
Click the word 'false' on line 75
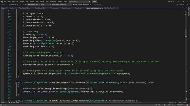click(x=42, y=35)
